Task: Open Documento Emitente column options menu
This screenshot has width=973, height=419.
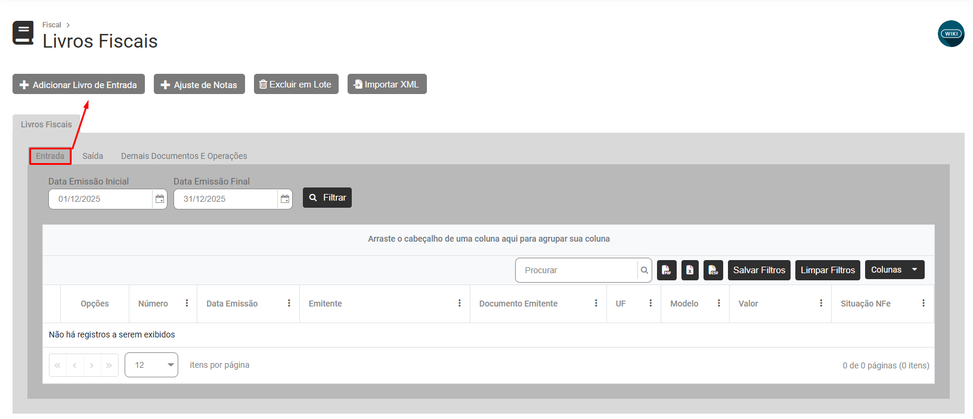Action: [x=596, y=304]
